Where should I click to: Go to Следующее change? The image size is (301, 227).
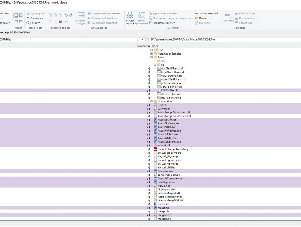[35, 18]
